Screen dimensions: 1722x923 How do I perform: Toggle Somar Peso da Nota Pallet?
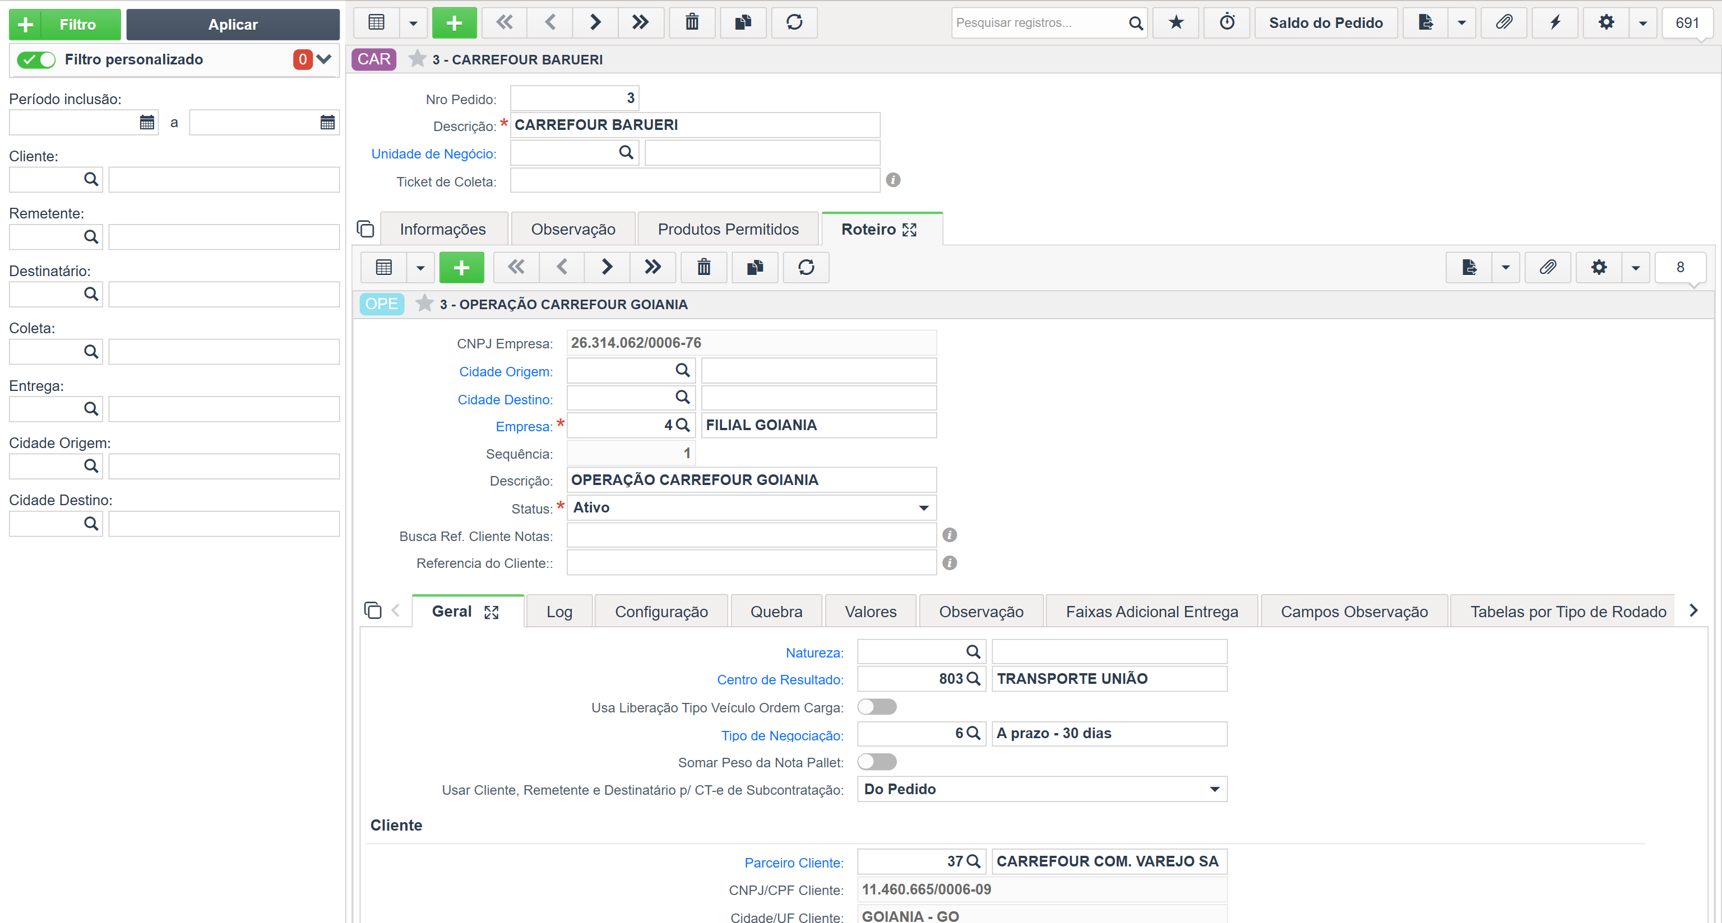click(877, 762)
